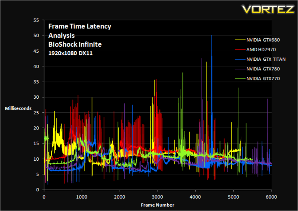Screen dimensions: 298x211
Task: Click the Frame Time Latency title text
Action: pyautogui.click(x=80, y=26)
